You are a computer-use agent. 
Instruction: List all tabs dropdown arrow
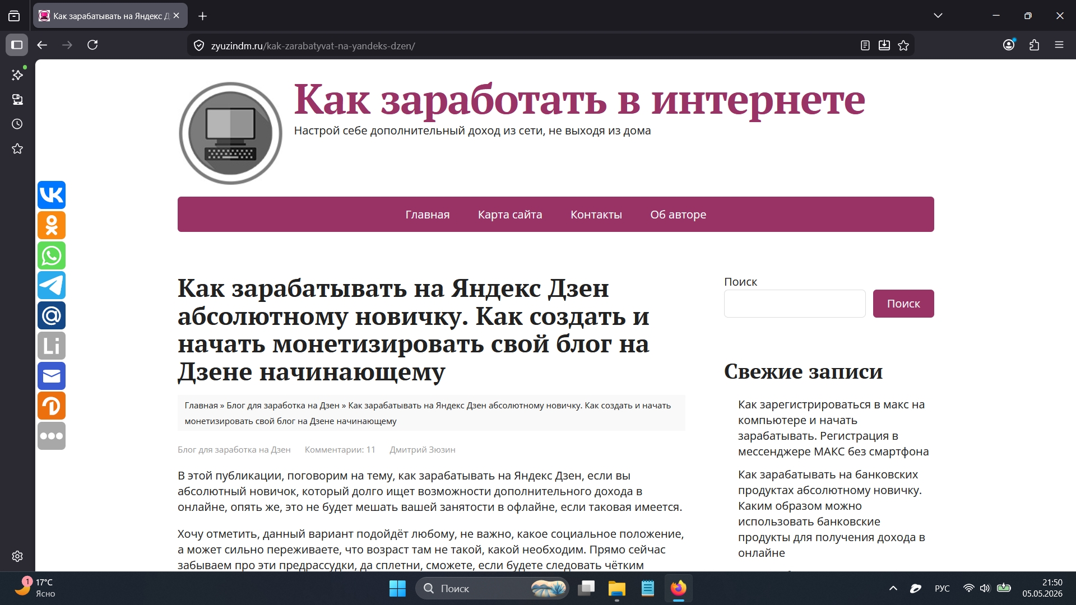(x=938, y=16)
